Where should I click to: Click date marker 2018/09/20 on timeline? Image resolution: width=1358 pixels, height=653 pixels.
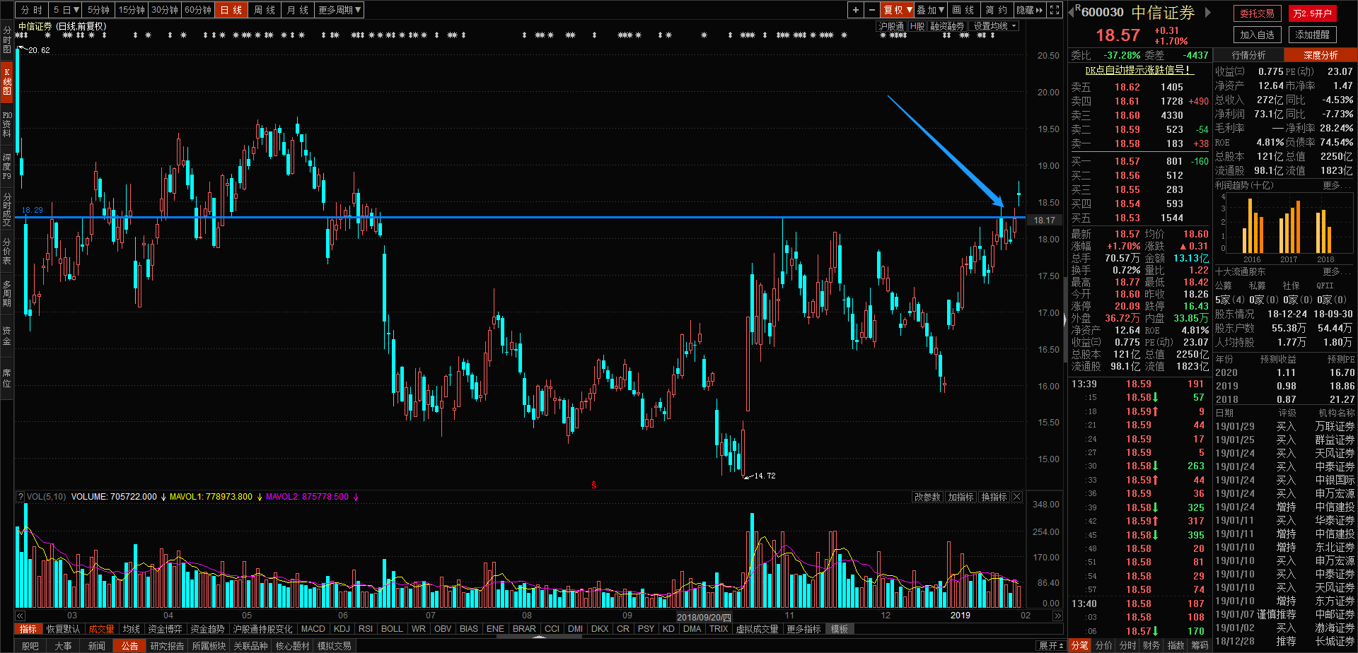704,617
